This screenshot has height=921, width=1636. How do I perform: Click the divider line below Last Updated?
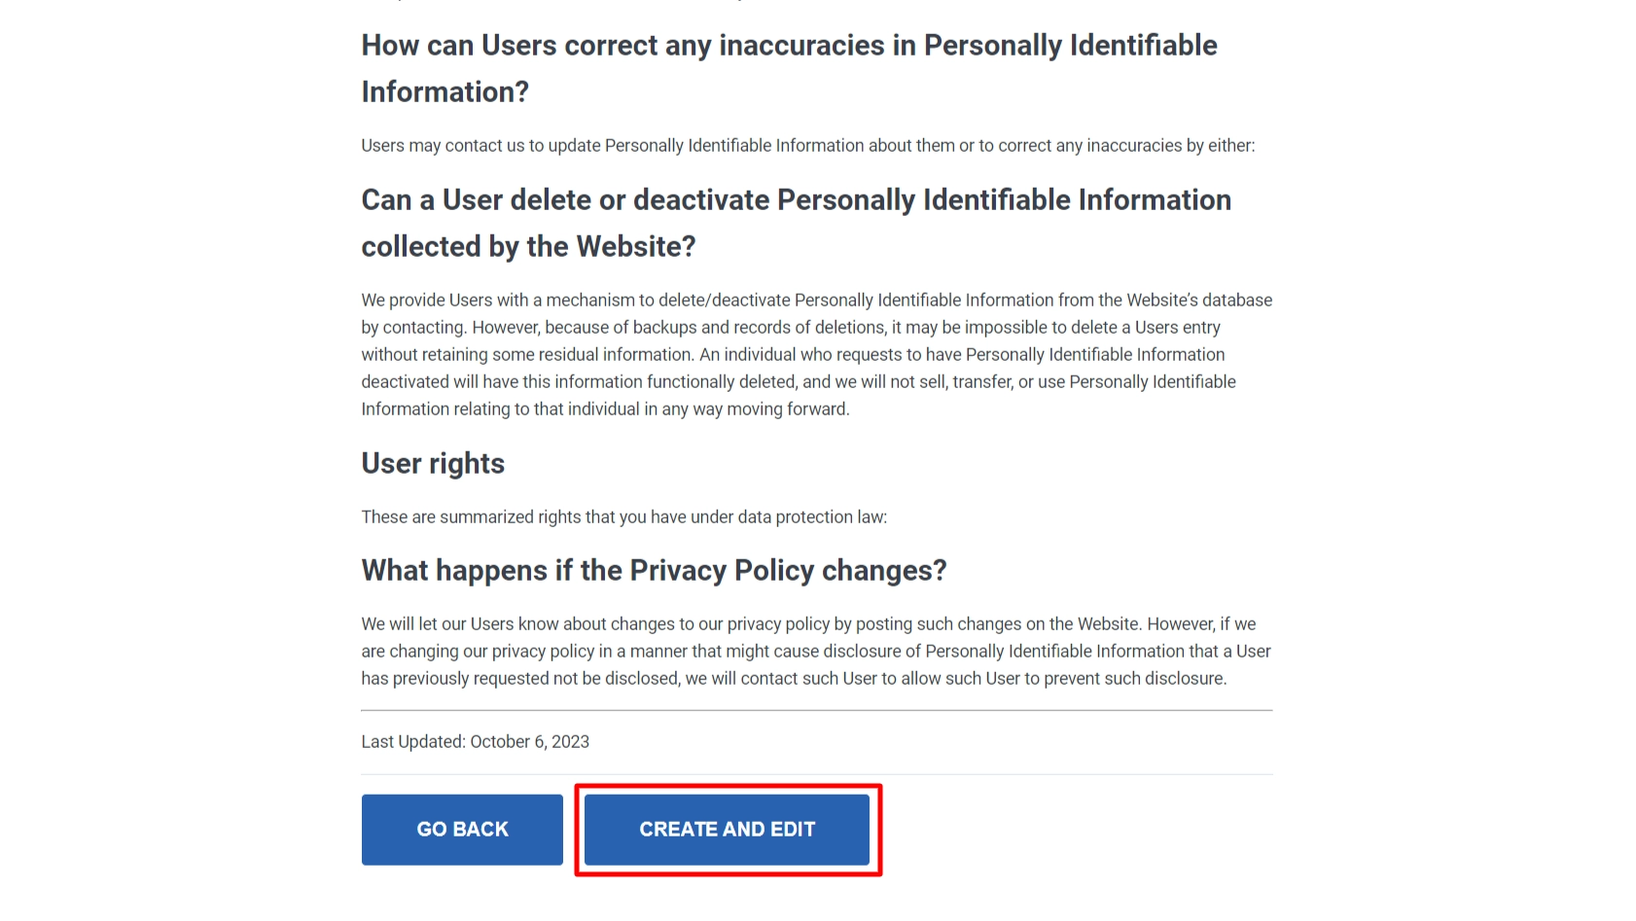click(x=816, y=775)
